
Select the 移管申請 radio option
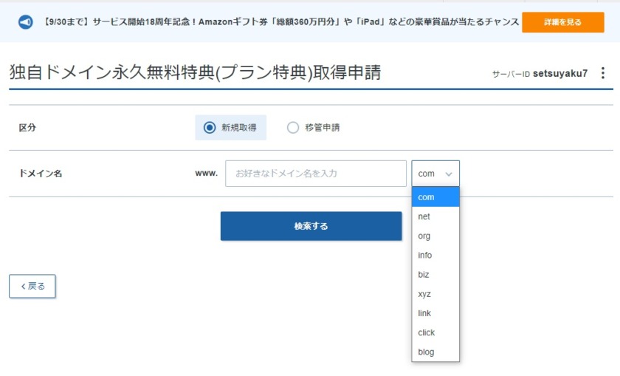[313, 128]
